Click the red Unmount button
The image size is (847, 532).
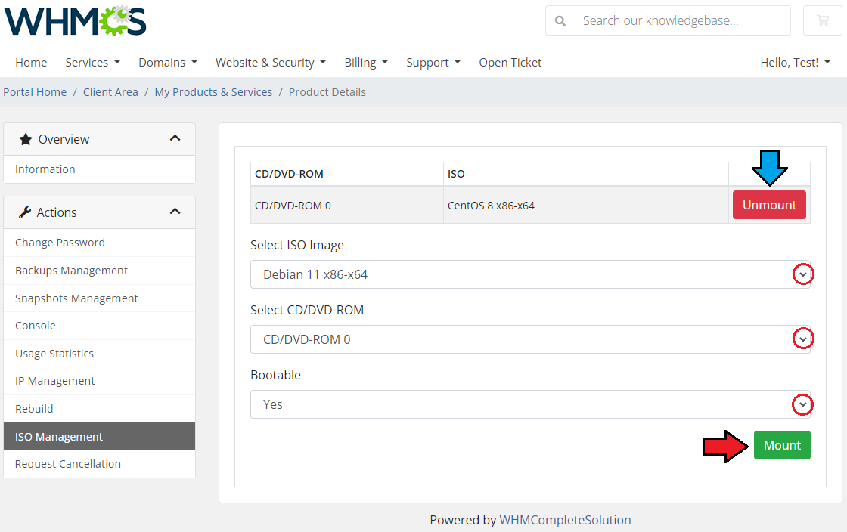(769, 205)
